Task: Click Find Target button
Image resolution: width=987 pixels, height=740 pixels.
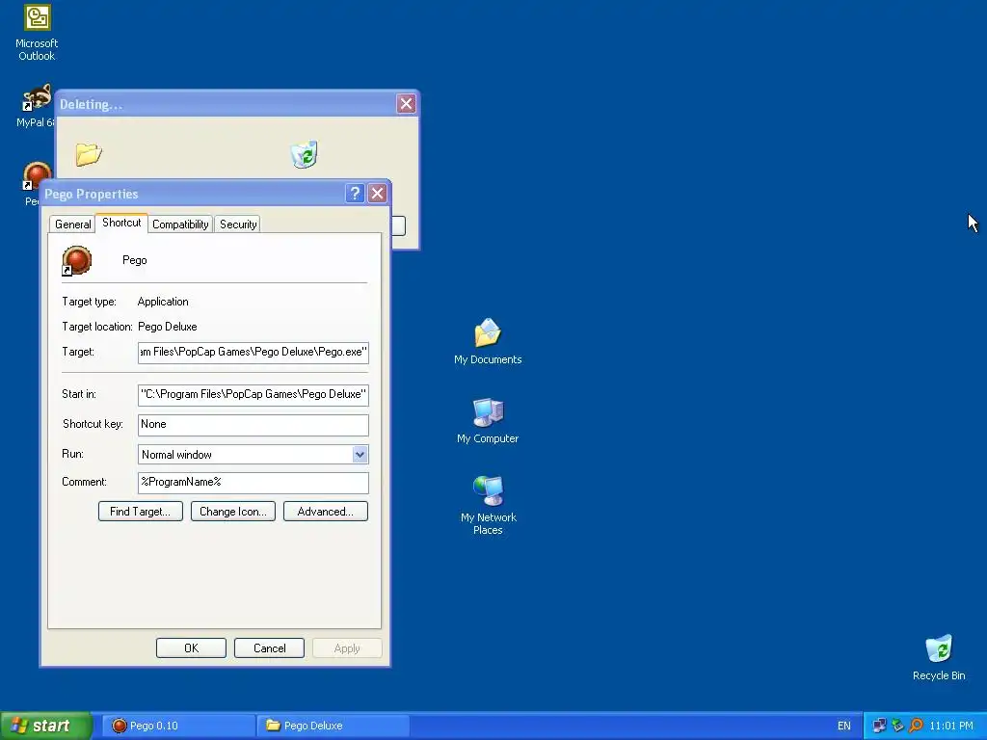Action: 141,512
